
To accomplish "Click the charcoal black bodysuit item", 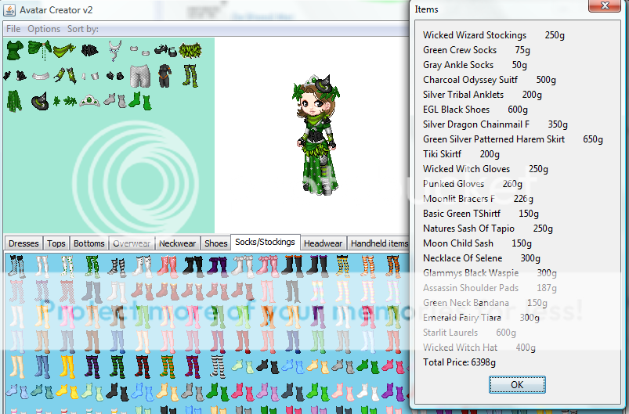I will pos(164,76).
